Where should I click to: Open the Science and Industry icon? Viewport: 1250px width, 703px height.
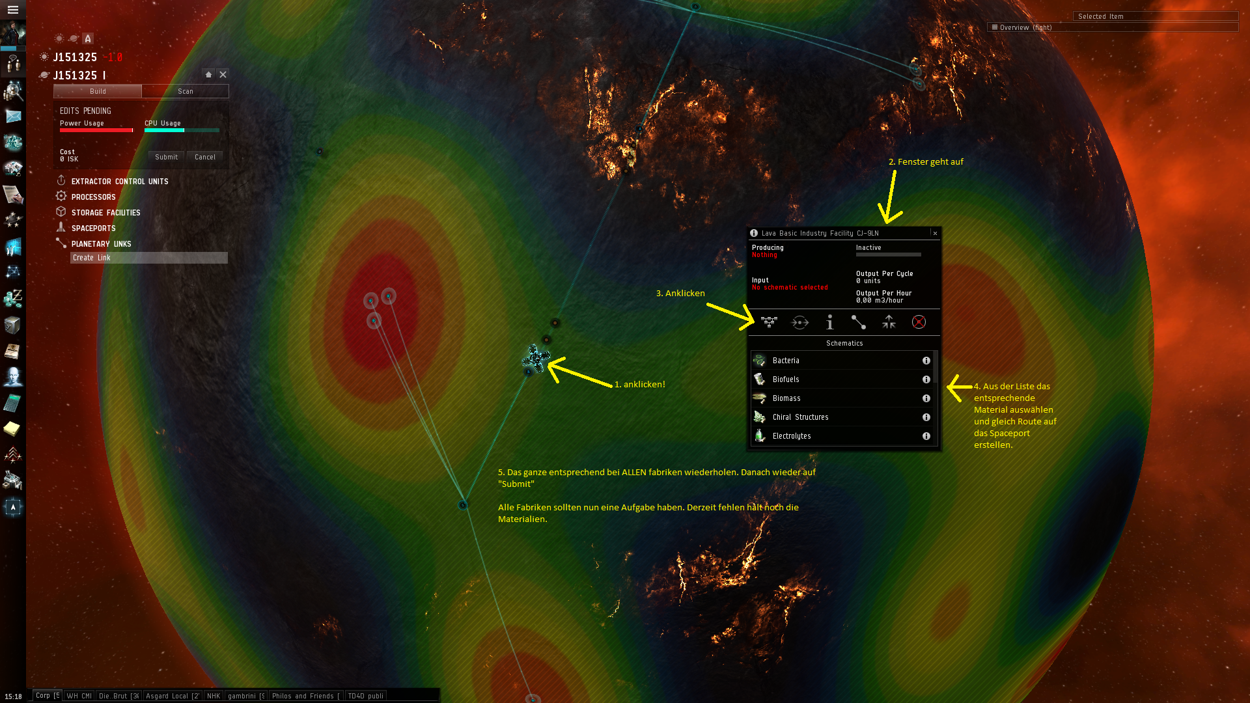(x=13, y=247)
